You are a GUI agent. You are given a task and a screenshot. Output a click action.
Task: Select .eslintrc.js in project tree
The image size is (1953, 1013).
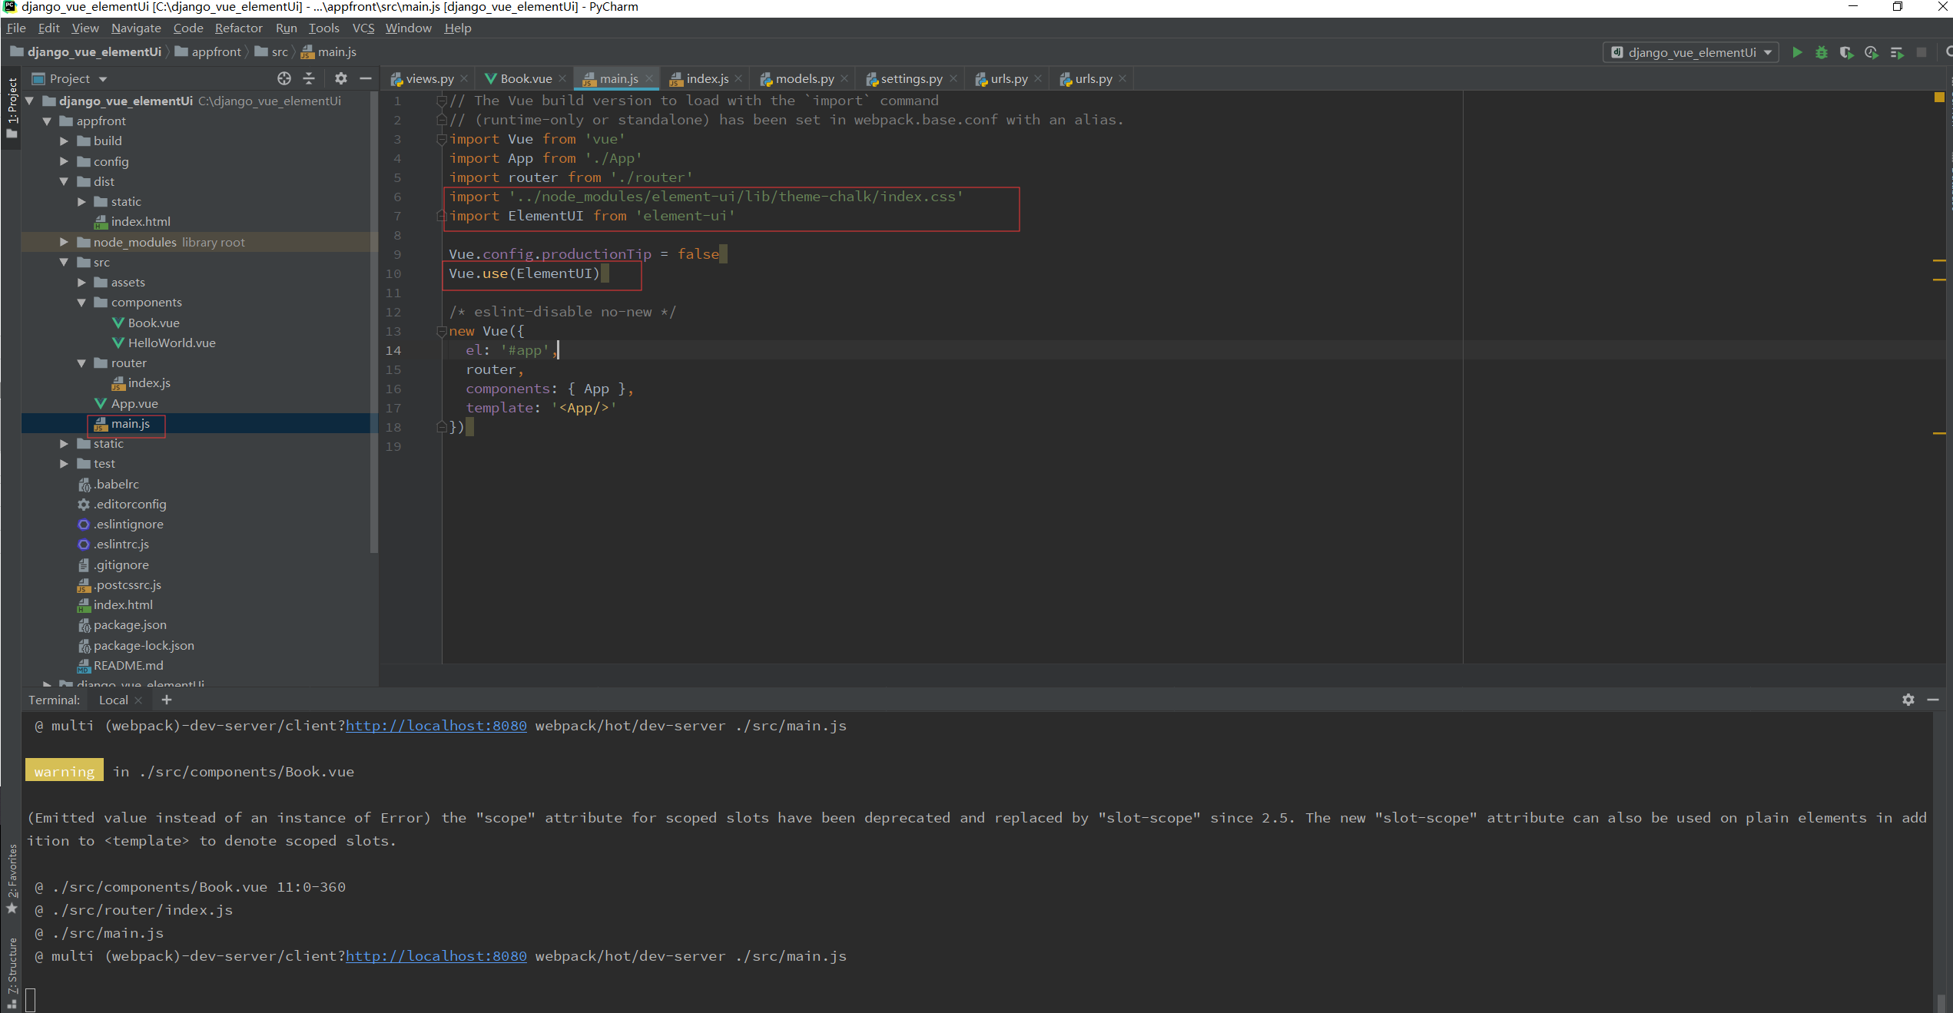point(121,544)
